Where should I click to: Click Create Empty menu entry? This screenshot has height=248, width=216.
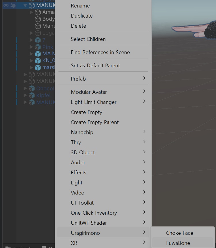[103, 112]
